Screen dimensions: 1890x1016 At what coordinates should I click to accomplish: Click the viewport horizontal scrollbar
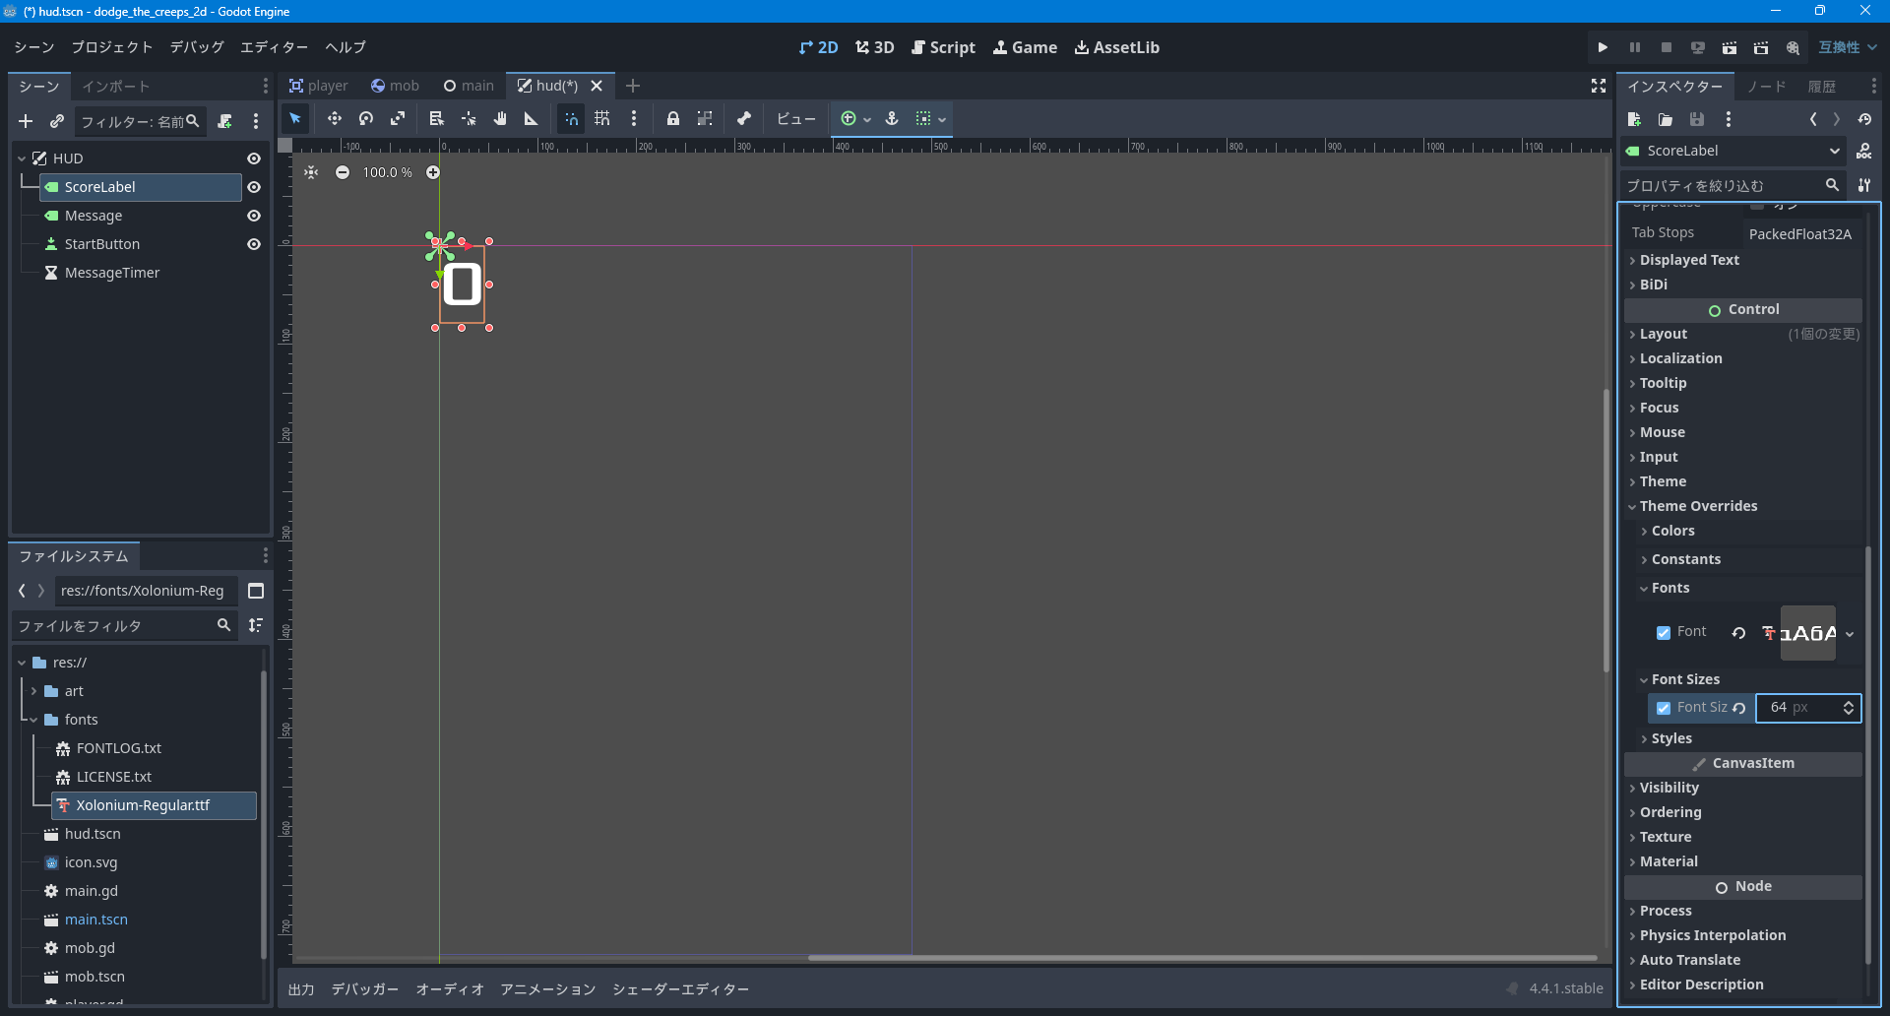click(1202, 957)
